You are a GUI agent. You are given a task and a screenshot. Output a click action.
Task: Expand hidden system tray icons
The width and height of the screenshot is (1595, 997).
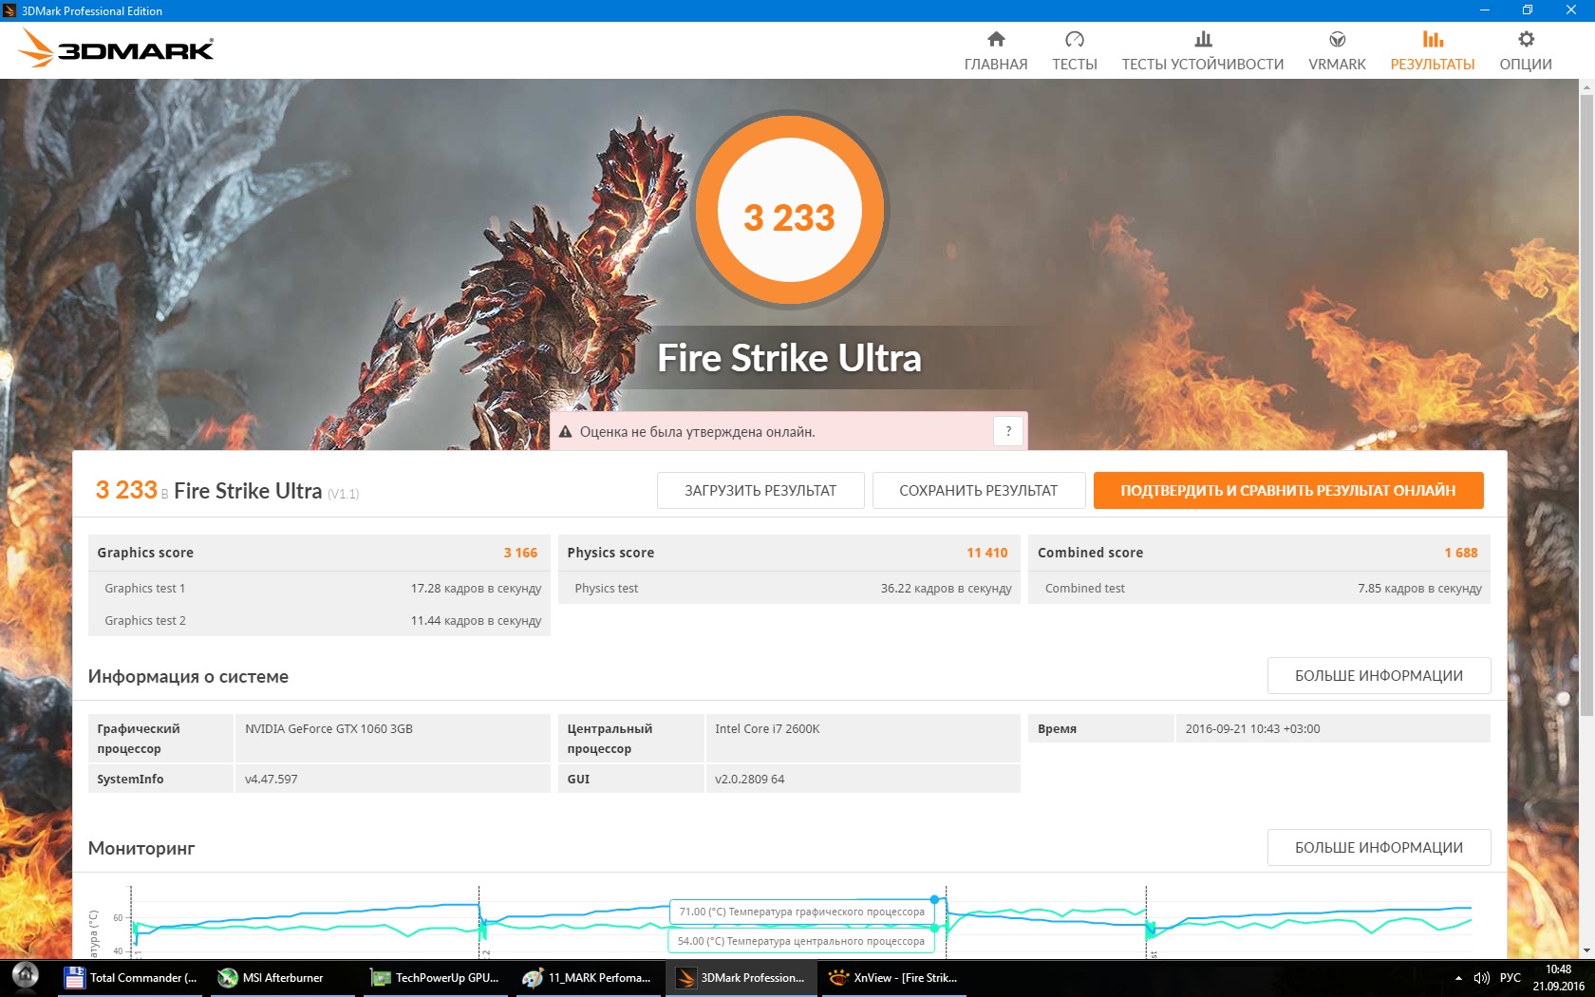pyautogui.click(x=1458, y=977)
